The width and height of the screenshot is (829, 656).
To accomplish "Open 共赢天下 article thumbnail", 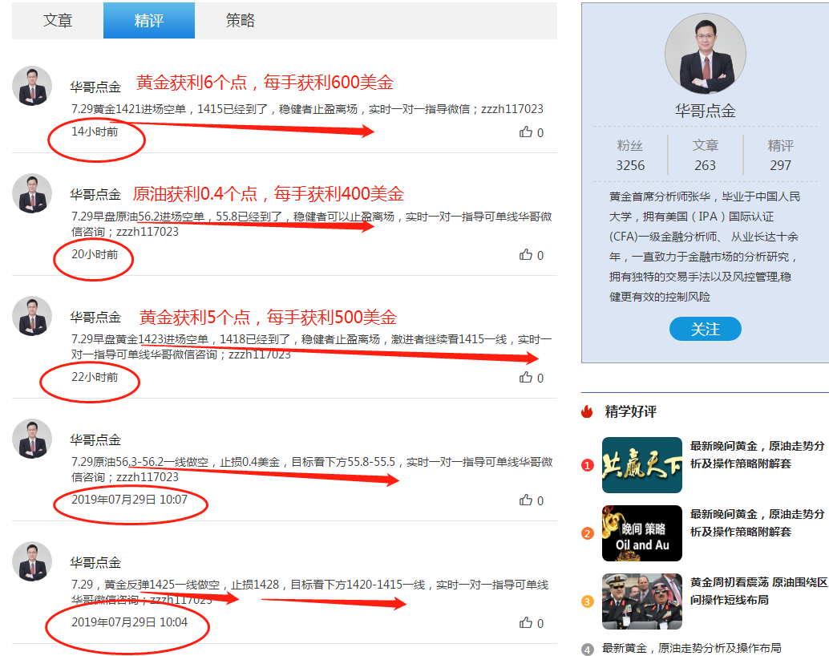I will 642,465.
